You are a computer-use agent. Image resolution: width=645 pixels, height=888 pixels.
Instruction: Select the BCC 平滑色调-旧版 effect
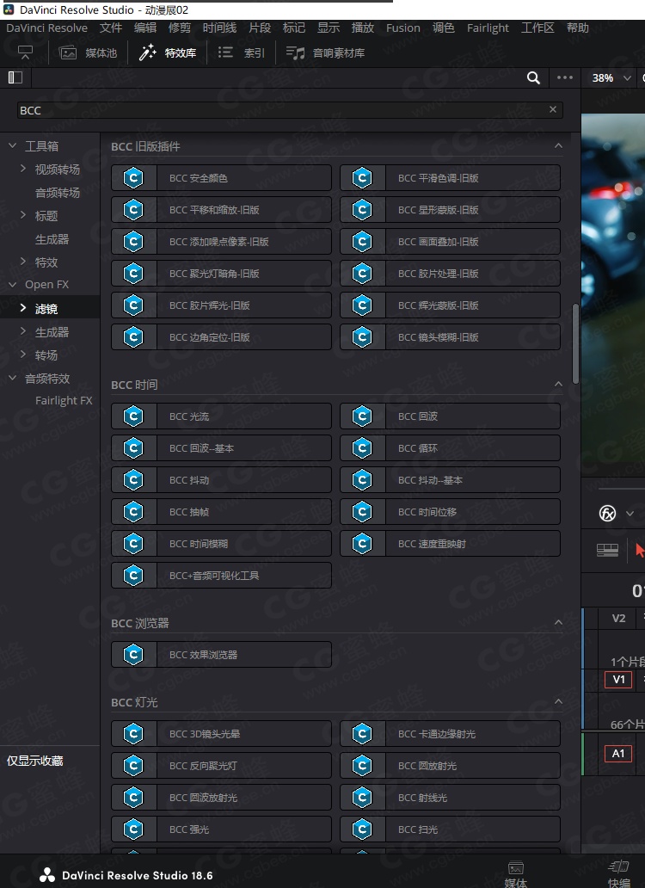pyautogui.click(x=450, y=178)
